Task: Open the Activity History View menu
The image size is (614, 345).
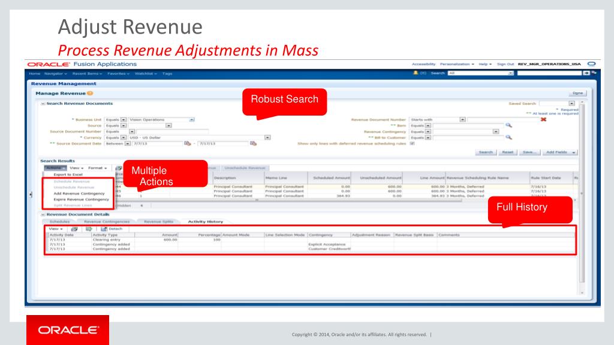Action: (x=56, y=229)
